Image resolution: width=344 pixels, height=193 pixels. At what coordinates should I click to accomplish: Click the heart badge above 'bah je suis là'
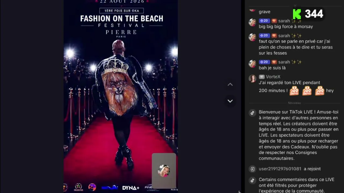point(274,62)
